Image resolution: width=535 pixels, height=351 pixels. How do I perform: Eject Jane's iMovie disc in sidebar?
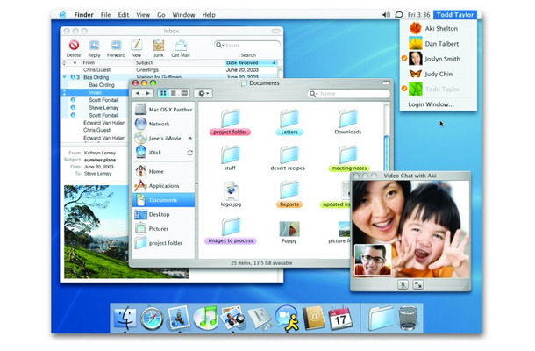[x=190, y=139]
